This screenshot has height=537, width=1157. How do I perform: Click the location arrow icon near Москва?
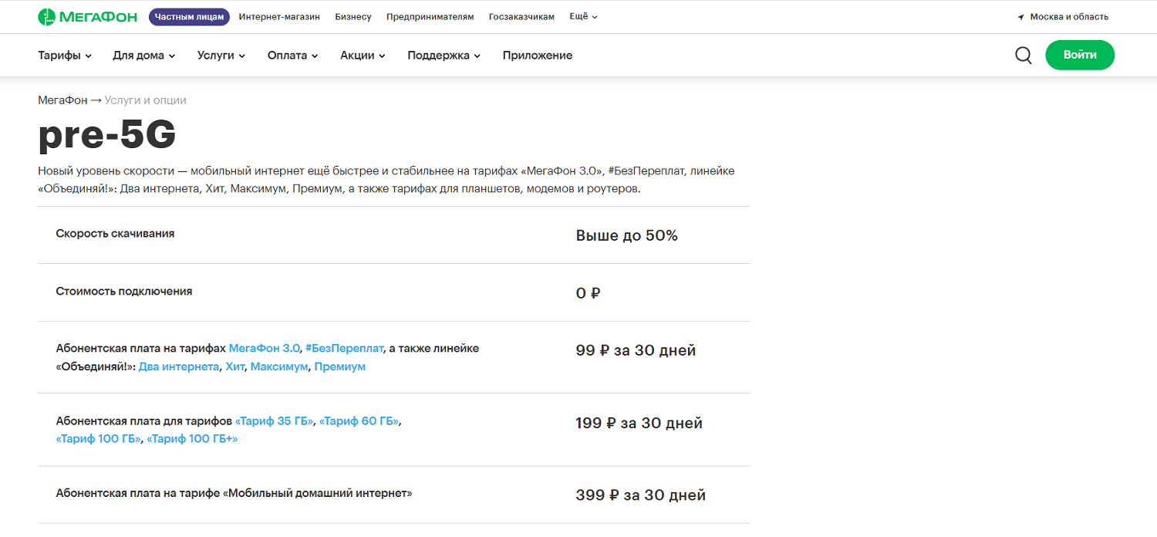point(1020,17)
